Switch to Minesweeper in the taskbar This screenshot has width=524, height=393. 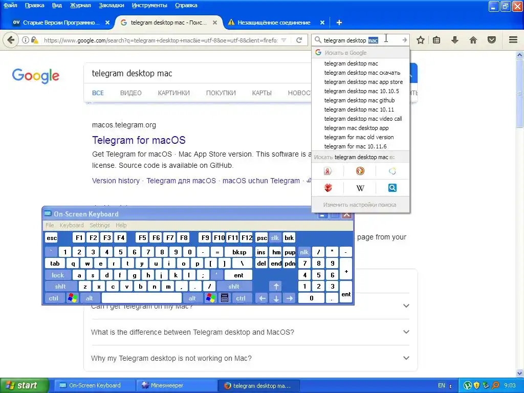[x=177, y=385]
